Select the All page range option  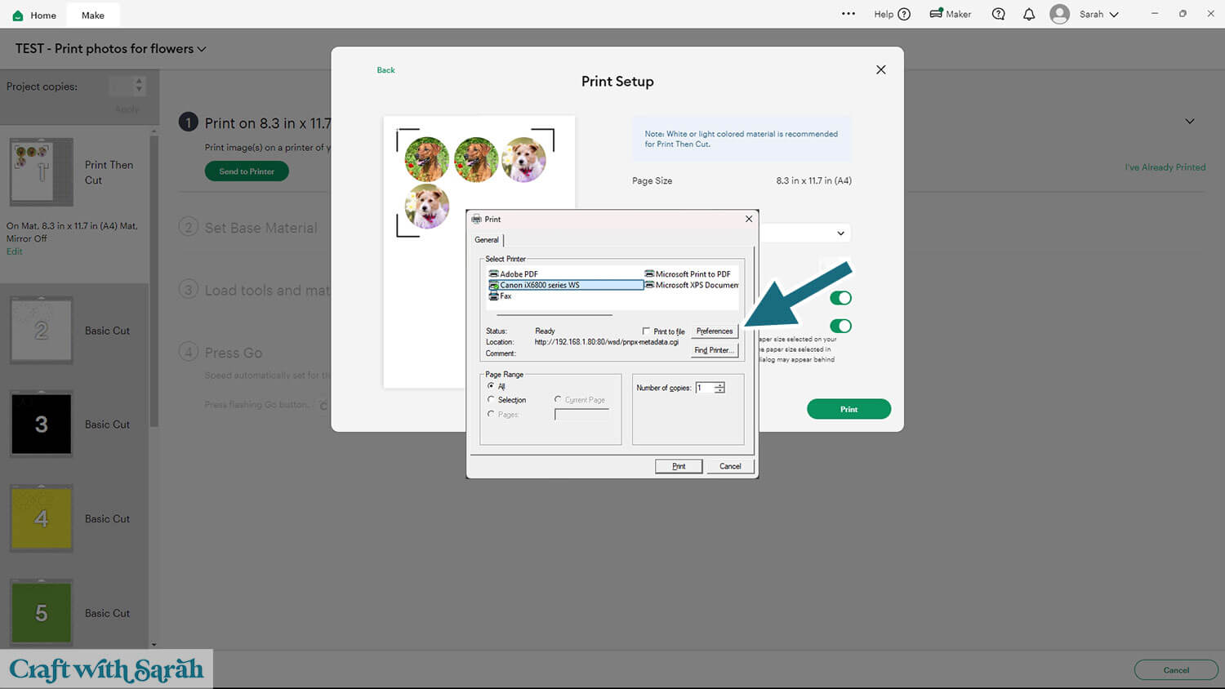(x=491, y=385)
